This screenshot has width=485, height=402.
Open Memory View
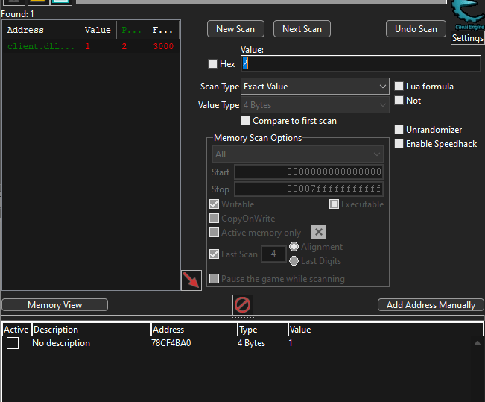click(x=54, y=305)
